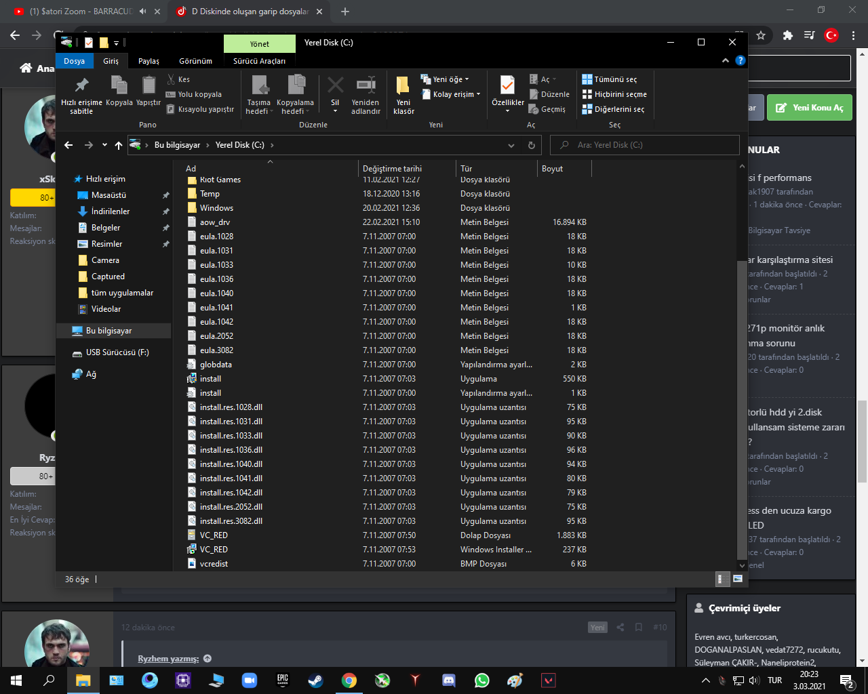Switch to large icons view in the status bar
The height and width of the screenshot is (694, 868).
tap(738, 579)
